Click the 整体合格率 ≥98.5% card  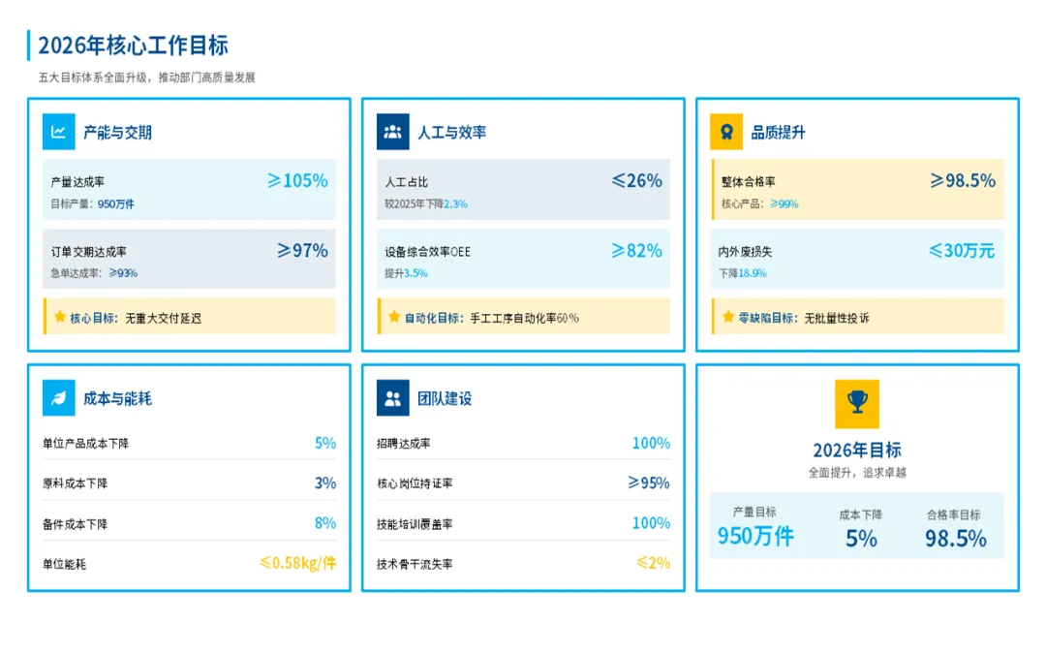[x=857, y=189]
